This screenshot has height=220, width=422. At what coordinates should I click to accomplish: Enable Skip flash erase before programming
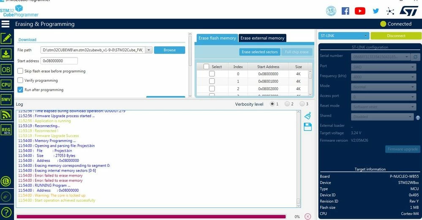[20, 71]
